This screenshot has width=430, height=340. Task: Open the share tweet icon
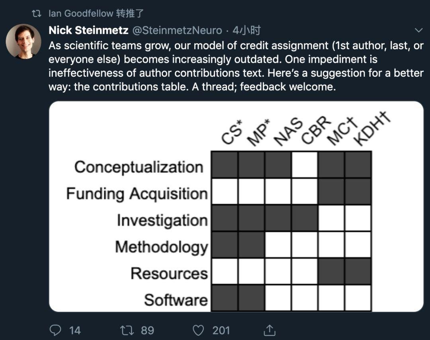click(x=270, y=330)
